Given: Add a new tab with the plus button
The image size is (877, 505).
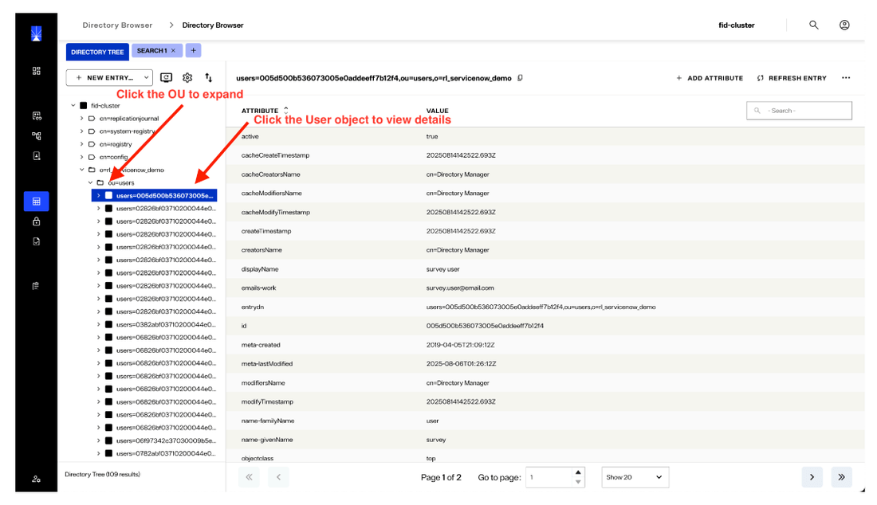Looking at the screenshot, I should pyautogui.click(x=193, y=51).
